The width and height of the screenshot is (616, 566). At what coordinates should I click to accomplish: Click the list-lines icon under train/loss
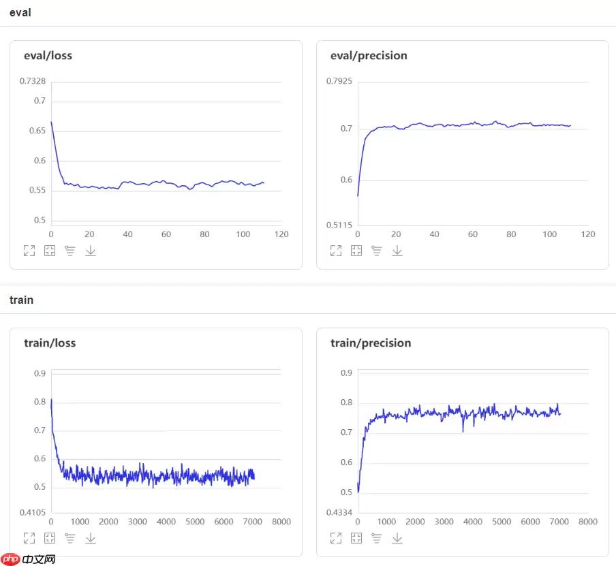click(70, 538)
